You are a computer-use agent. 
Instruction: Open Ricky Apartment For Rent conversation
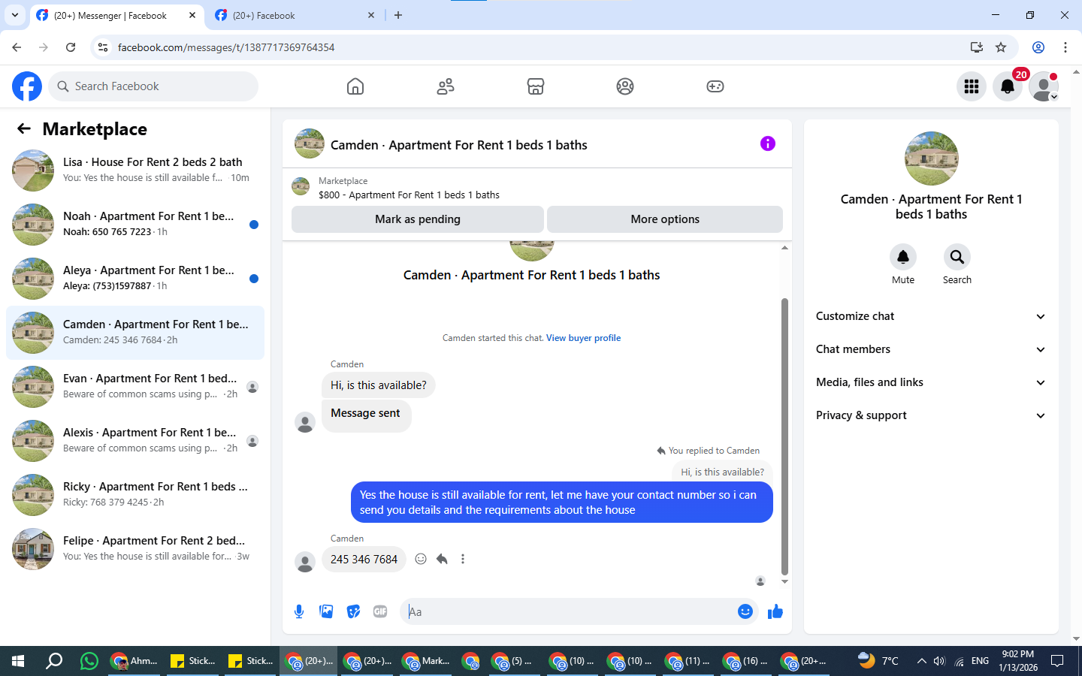point(135,495)
